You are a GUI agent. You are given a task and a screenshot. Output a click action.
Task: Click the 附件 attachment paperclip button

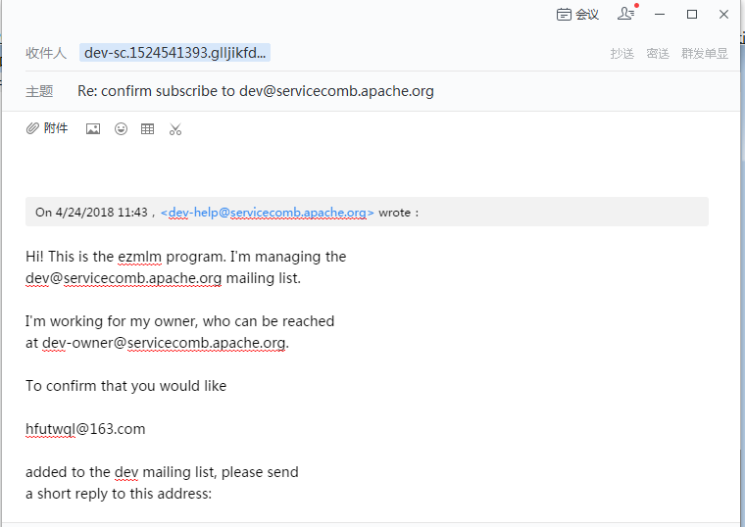(47, 128)
